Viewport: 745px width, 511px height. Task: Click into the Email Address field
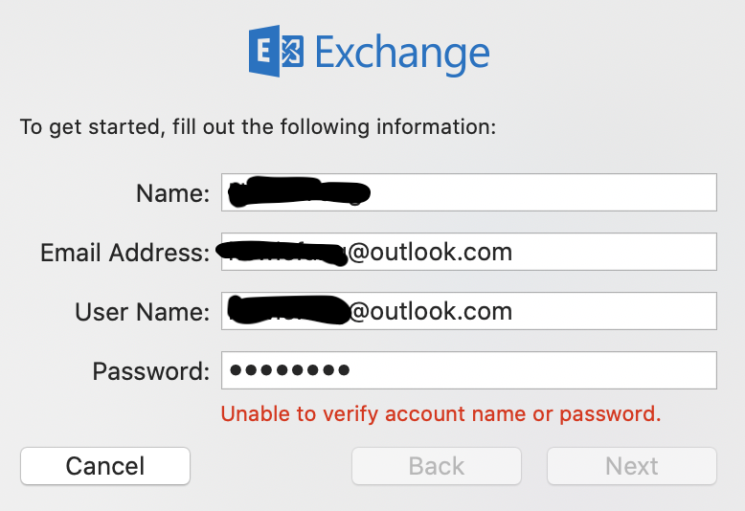click(x=613, y=253)
